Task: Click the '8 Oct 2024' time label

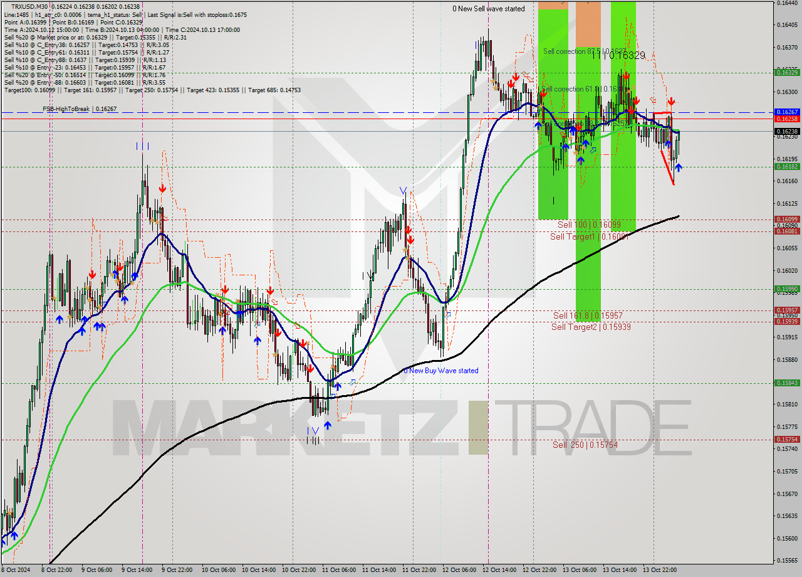Action: click(15, 570)
